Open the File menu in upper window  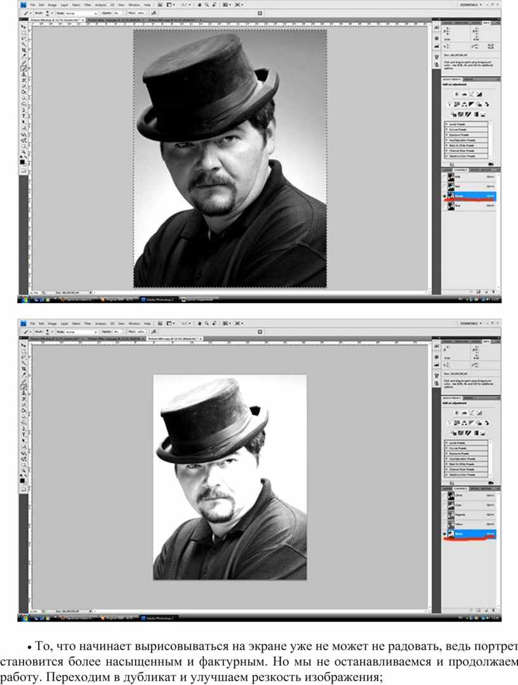tap(33, 5)
